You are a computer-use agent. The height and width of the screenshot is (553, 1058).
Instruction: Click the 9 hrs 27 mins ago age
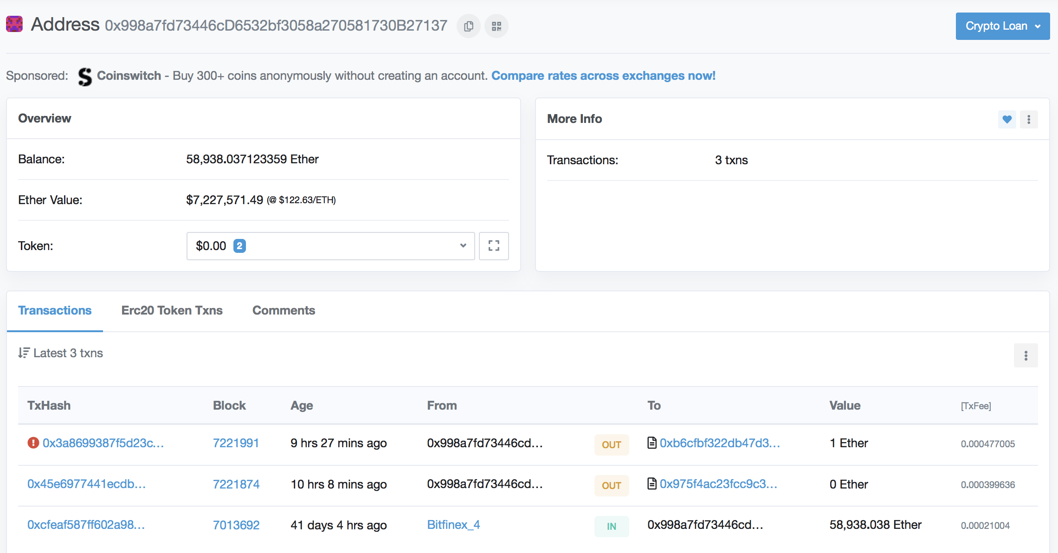(x=339, y=443)
